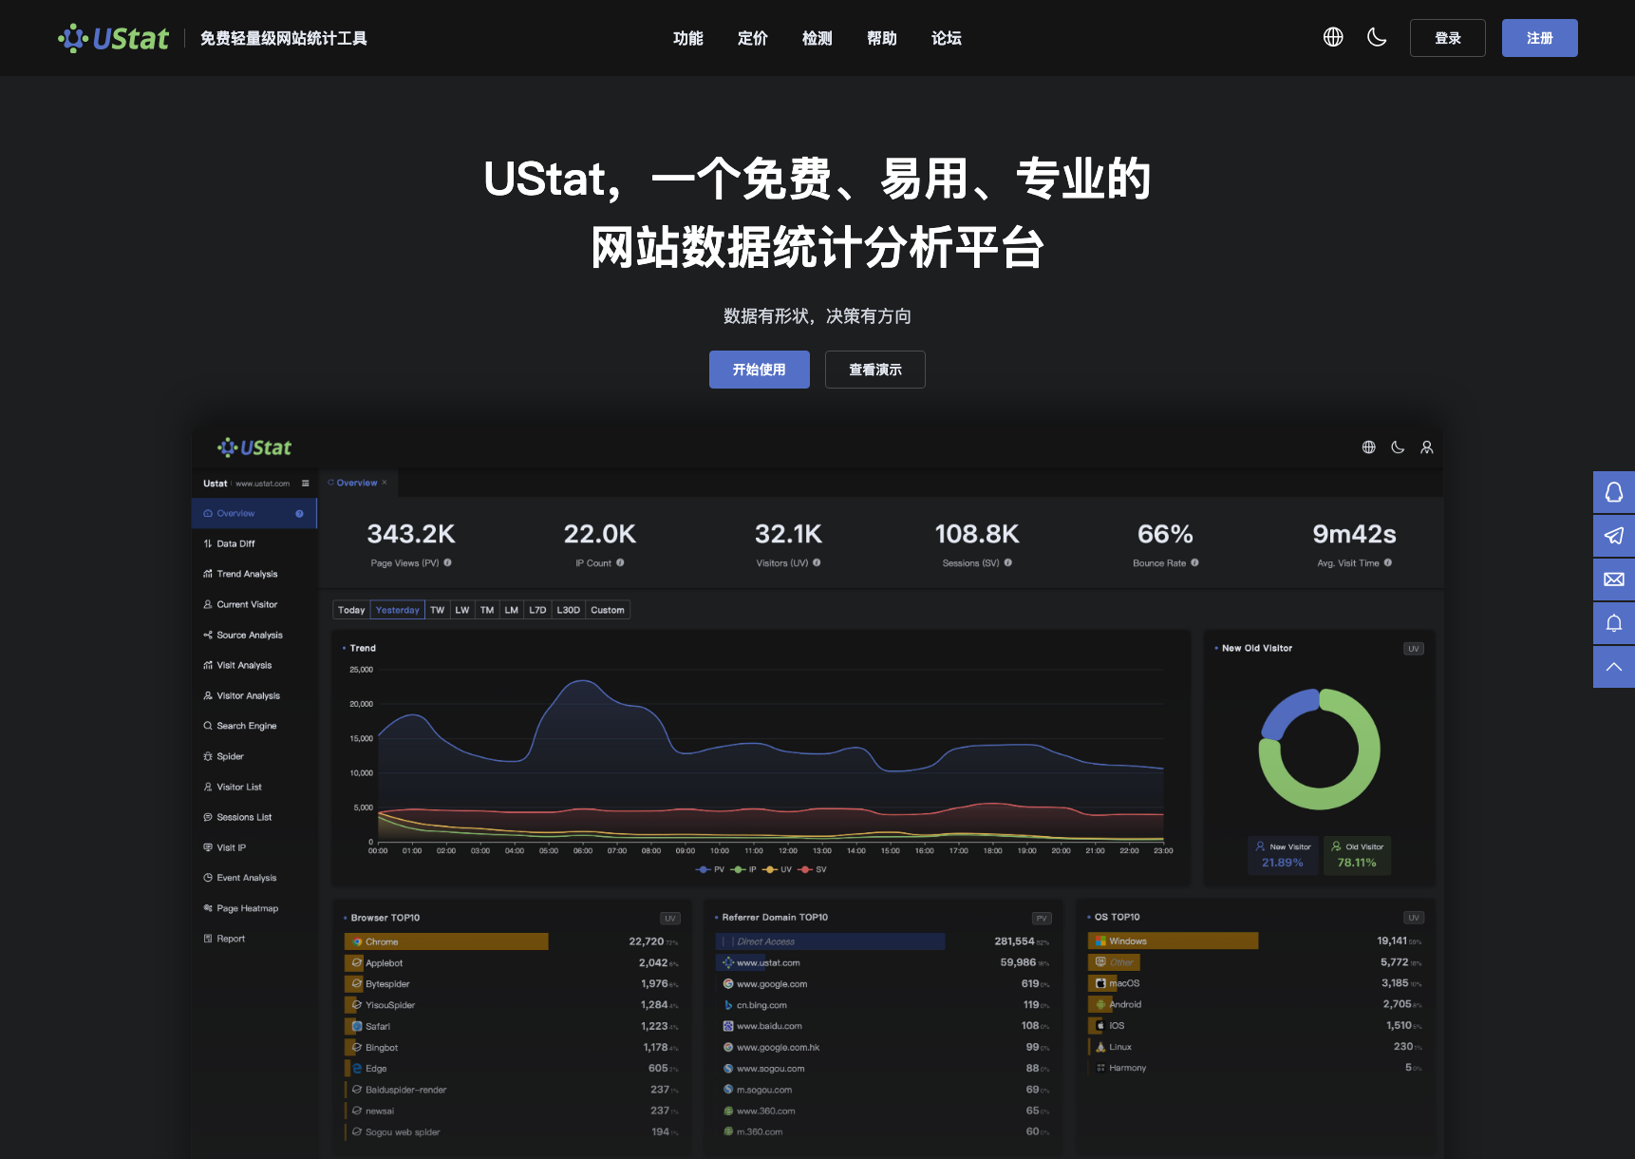Open Source Analysis in the sidebar
1635x1159 pixels.
(x=254, y=635)
